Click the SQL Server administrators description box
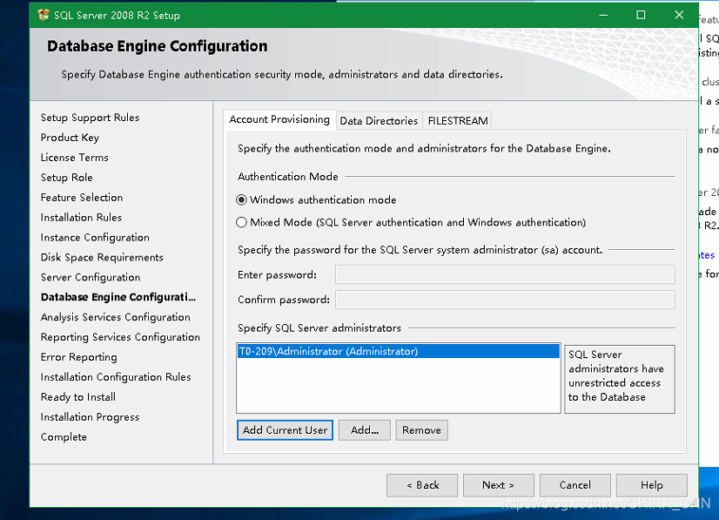This screenshot has height=520, width=719. coord(620,379)
